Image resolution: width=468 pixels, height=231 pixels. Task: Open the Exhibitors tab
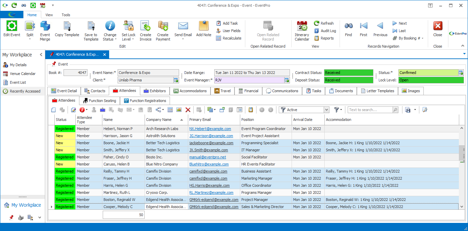[155, 91]
